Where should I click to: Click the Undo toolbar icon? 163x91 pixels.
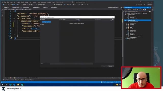(x=17, y=5)
